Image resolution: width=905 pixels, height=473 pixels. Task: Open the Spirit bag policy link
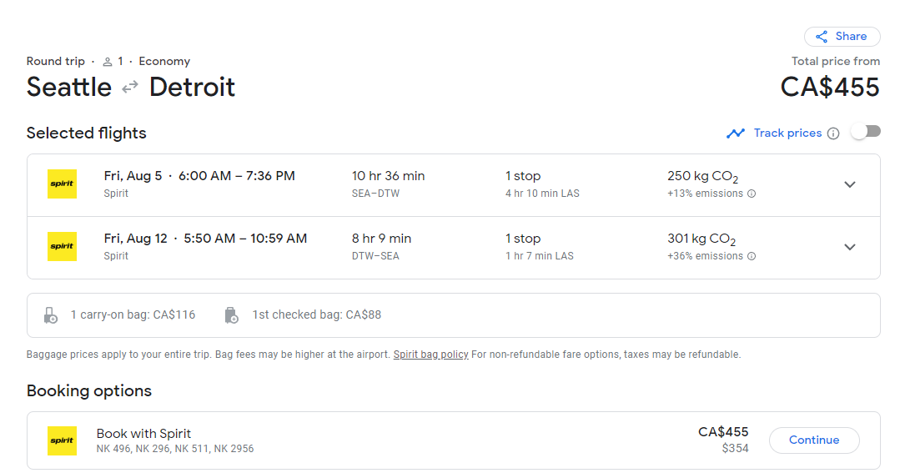pos(430,355)
